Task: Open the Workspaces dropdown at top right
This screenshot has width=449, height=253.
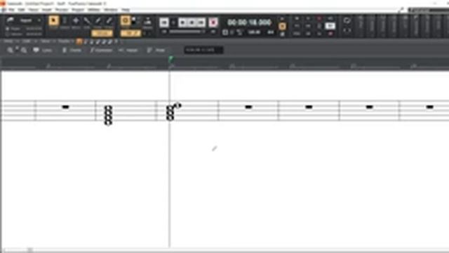Action: (429, 10)
